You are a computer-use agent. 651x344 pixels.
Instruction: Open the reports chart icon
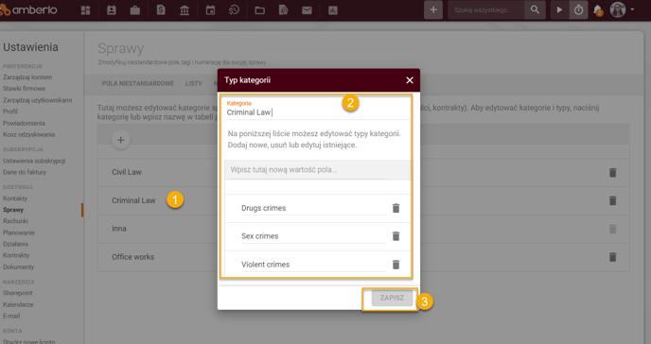point(333,10)
